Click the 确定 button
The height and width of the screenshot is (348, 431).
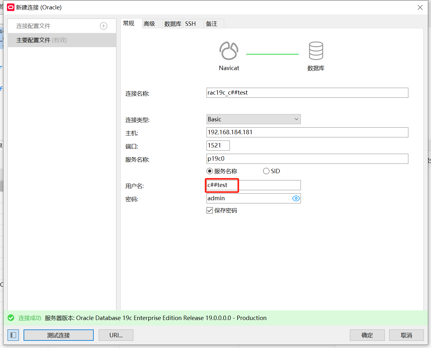pos(367,335)
